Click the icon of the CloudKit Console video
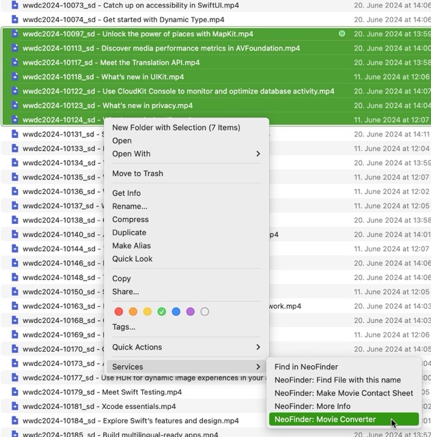431x437 pixels. (14, 91)
